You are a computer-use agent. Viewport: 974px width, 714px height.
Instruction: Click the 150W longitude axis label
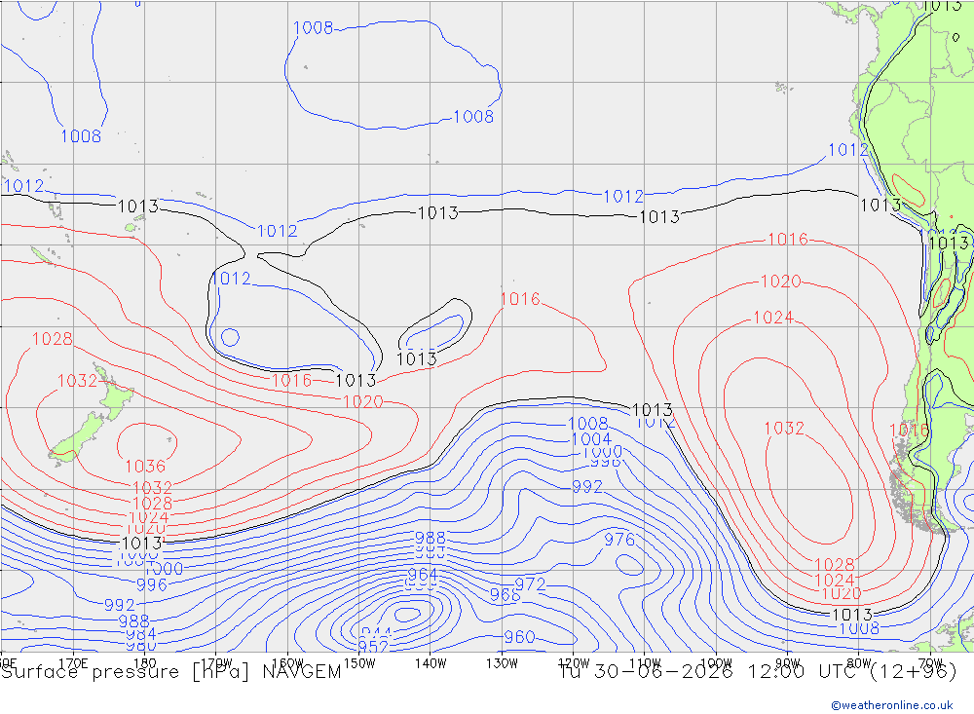359,663
